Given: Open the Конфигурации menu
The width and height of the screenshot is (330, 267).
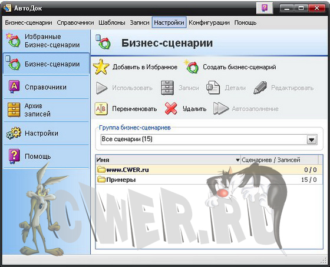Looking at the screenshot, I should coord(209,22).
